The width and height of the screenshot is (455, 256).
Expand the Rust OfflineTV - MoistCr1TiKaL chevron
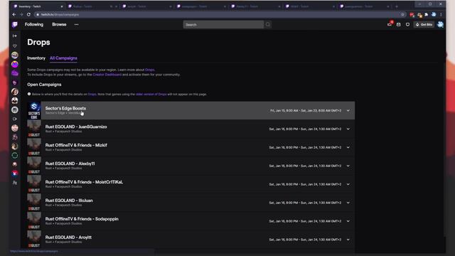coord(348,184)
